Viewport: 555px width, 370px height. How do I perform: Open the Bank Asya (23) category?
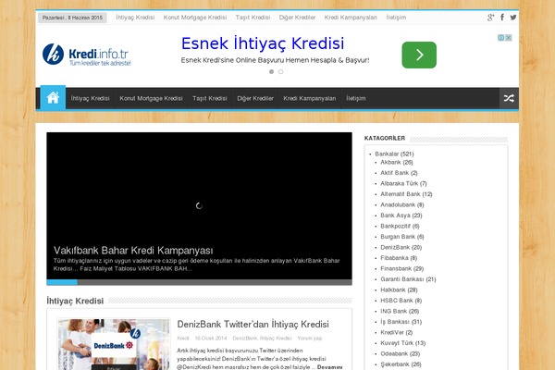pyautogui.click(x=401, y=216)
